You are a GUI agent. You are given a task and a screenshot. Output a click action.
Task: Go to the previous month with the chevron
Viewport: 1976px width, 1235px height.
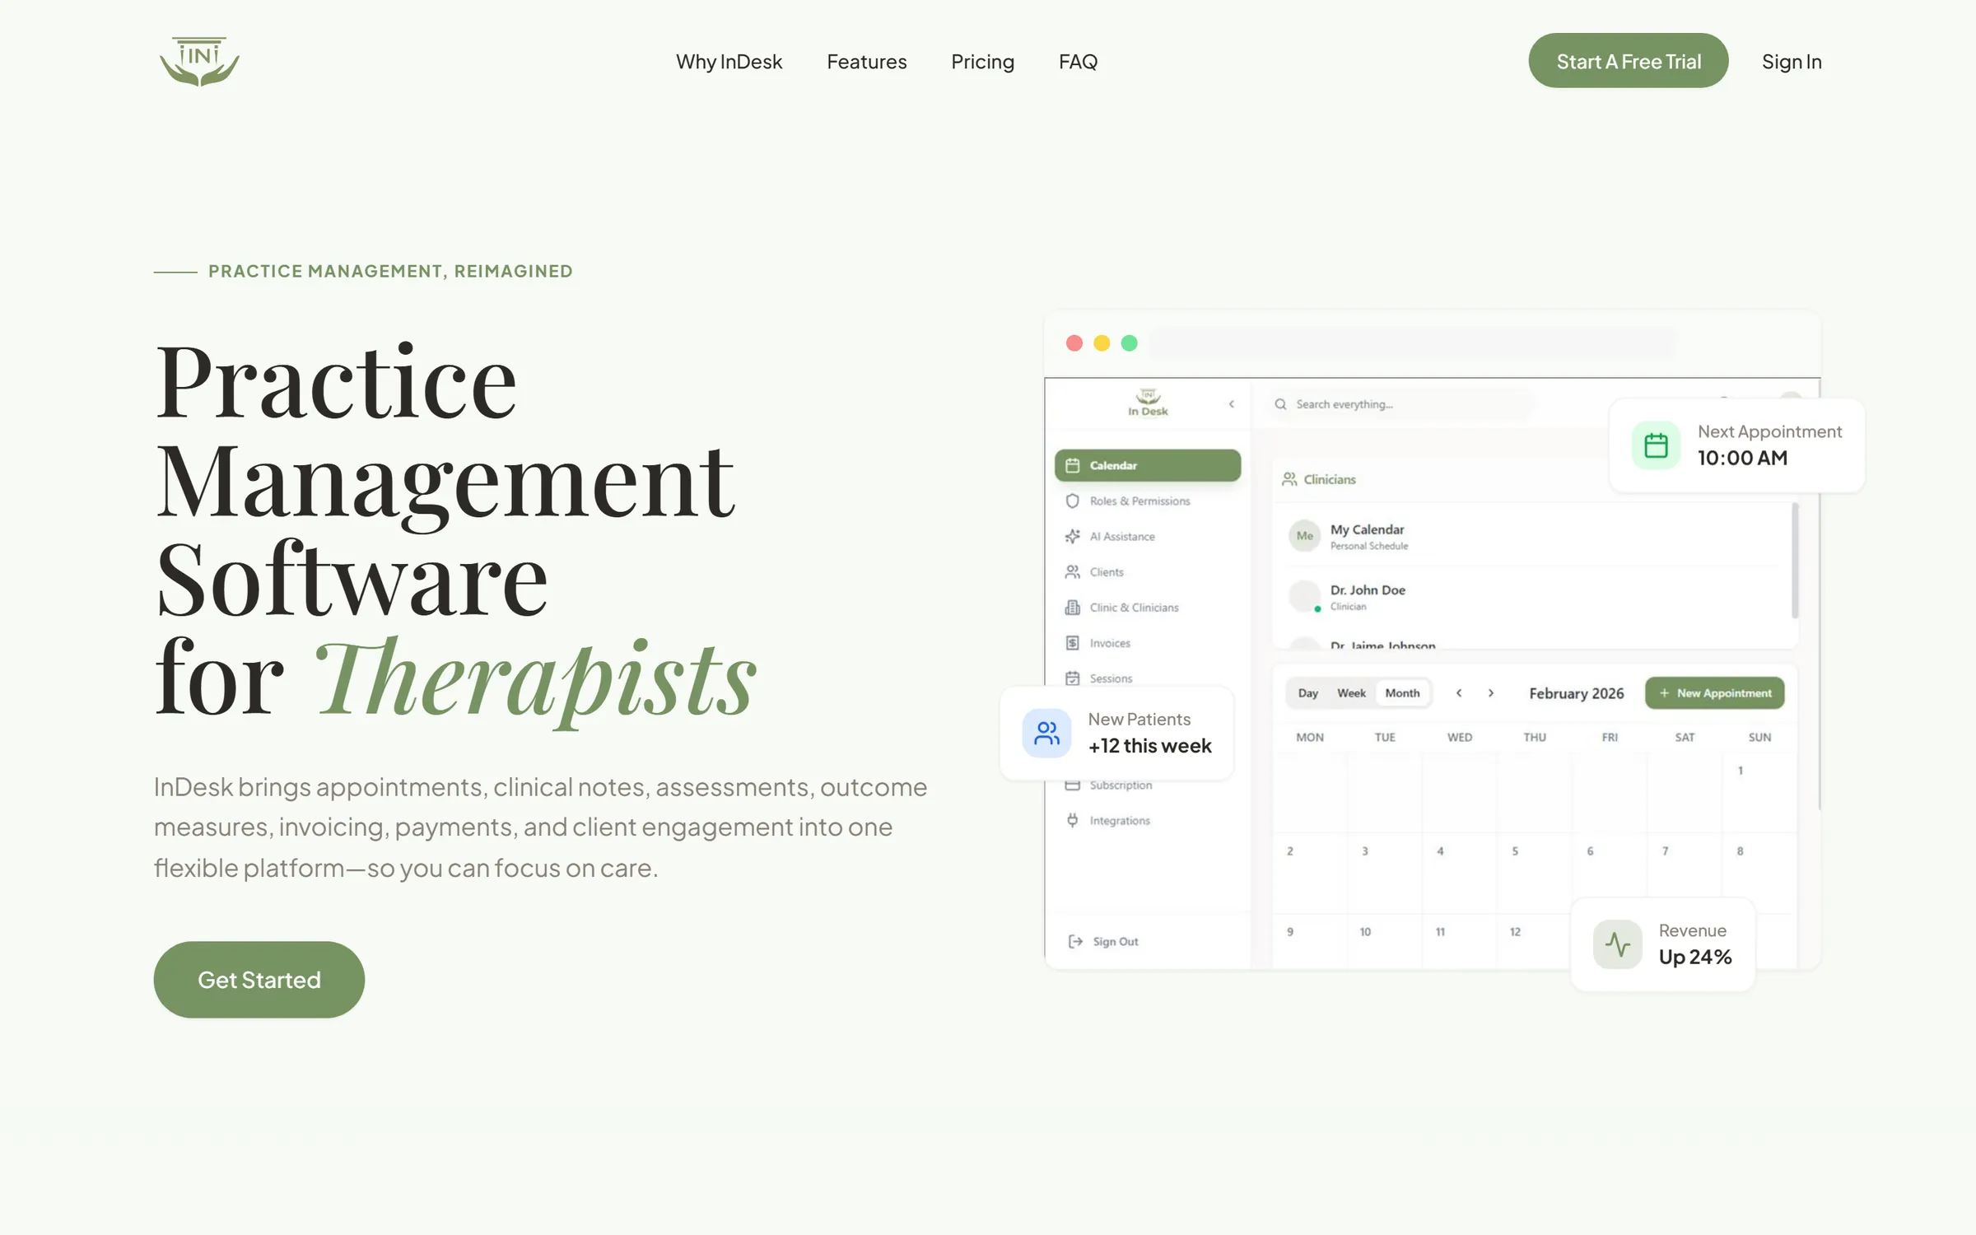1459,693
